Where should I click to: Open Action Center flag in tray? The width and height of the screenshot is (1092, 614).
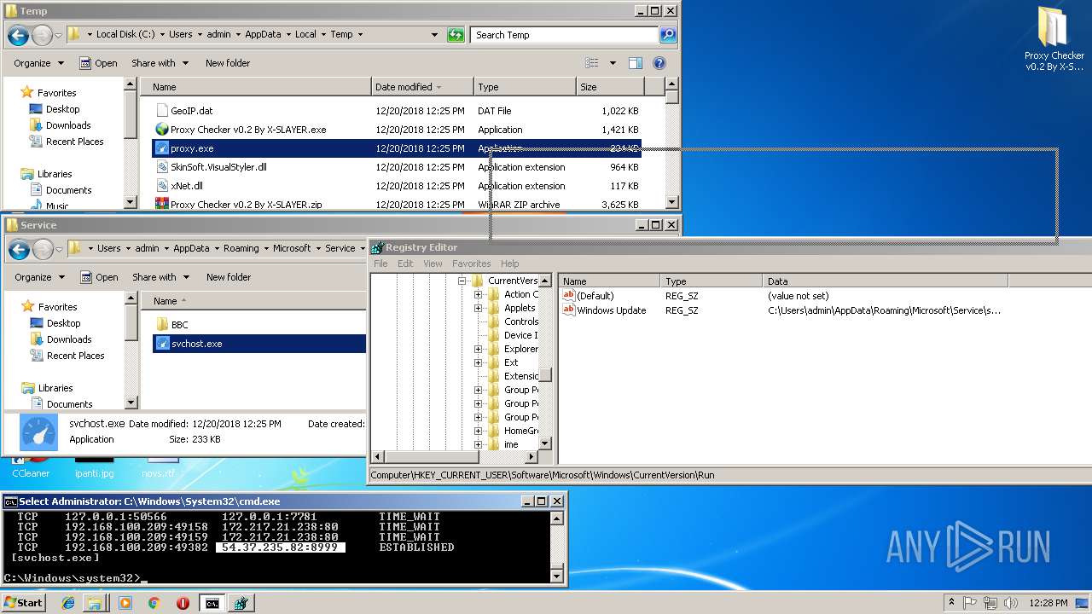[x=971, y=603]
